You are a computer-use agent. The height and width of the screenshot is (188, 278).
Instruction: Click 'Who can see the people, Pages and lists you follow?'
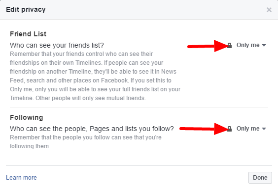pyautogui.click(x=92, y=129)
